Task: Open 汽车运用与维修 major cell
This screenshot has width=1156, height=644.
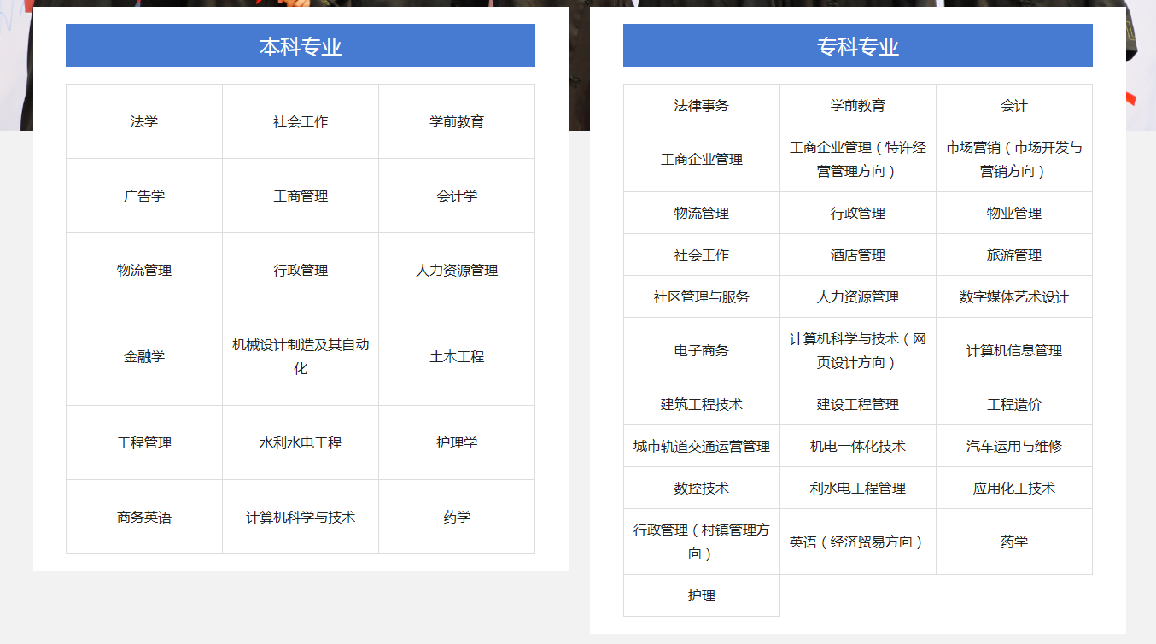Action: point(1013,447)
